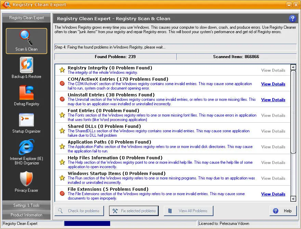This screenshot has height=229, width=301.
Task: Click star icon beside Windows Startup Items
Action: 62,178
